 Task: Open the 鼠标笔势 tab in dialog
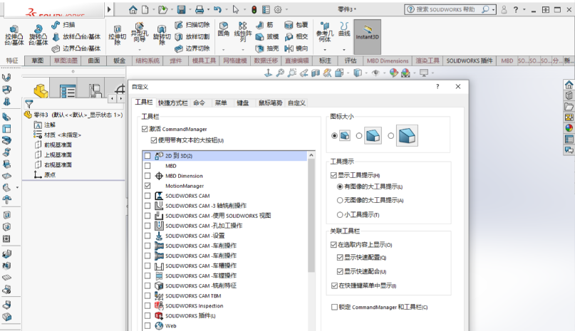270,103
